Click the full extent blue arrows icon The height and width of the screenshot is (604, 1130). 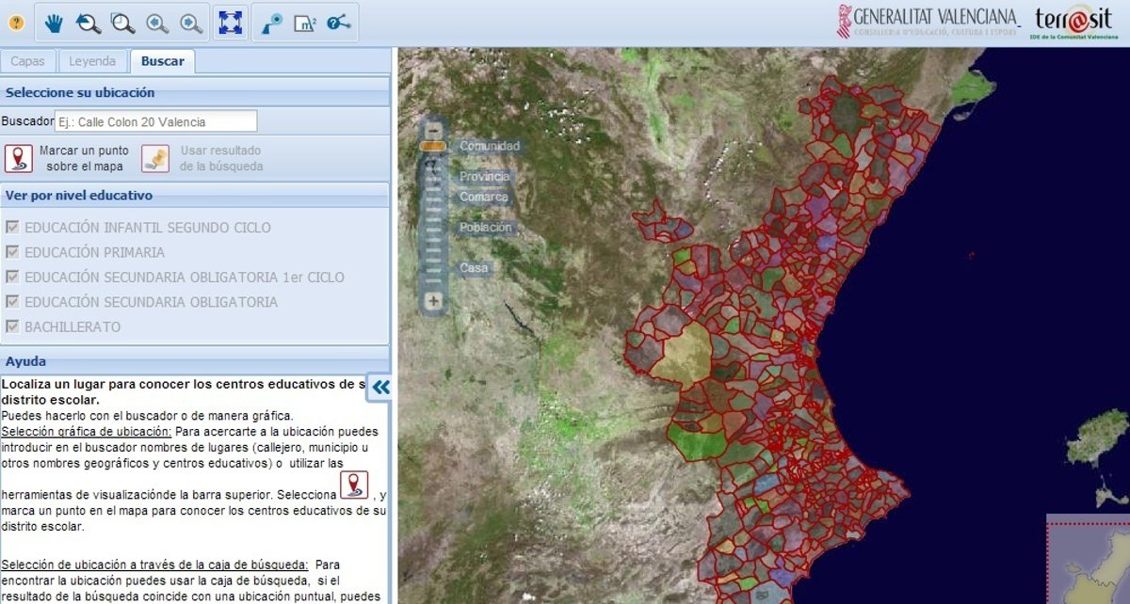point(231,24)
